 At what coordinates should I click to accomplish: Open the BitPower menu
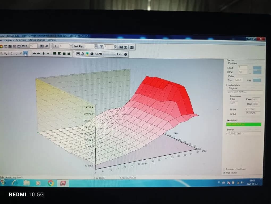(52, 40)
